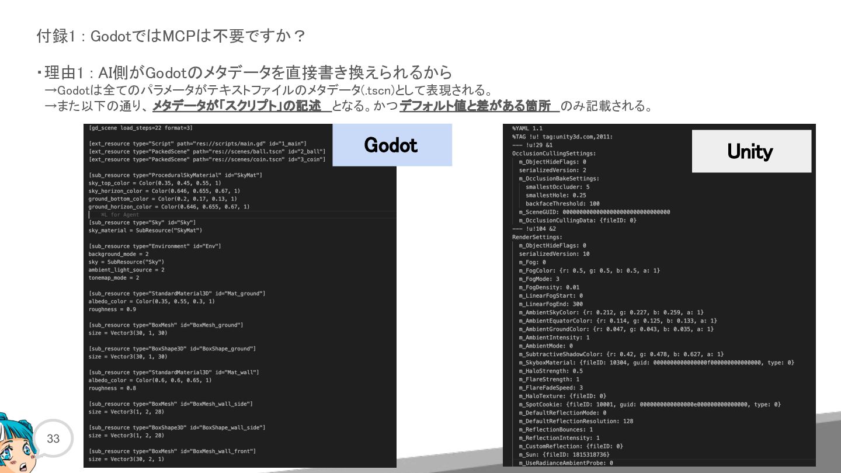Image resolution: width=841 pixels, height=473 pixels.
Task: Select the heading line starting with 理由1
Action: tap(244, 72)
